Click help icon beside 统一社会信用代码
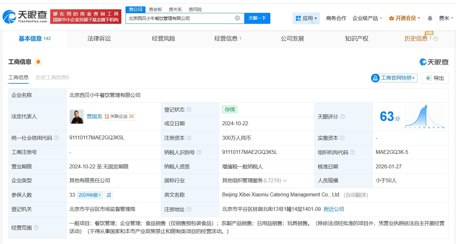Image resolution: width=456 pixels, height=244 pixels. pyautogui.click(x=57, y=138)
